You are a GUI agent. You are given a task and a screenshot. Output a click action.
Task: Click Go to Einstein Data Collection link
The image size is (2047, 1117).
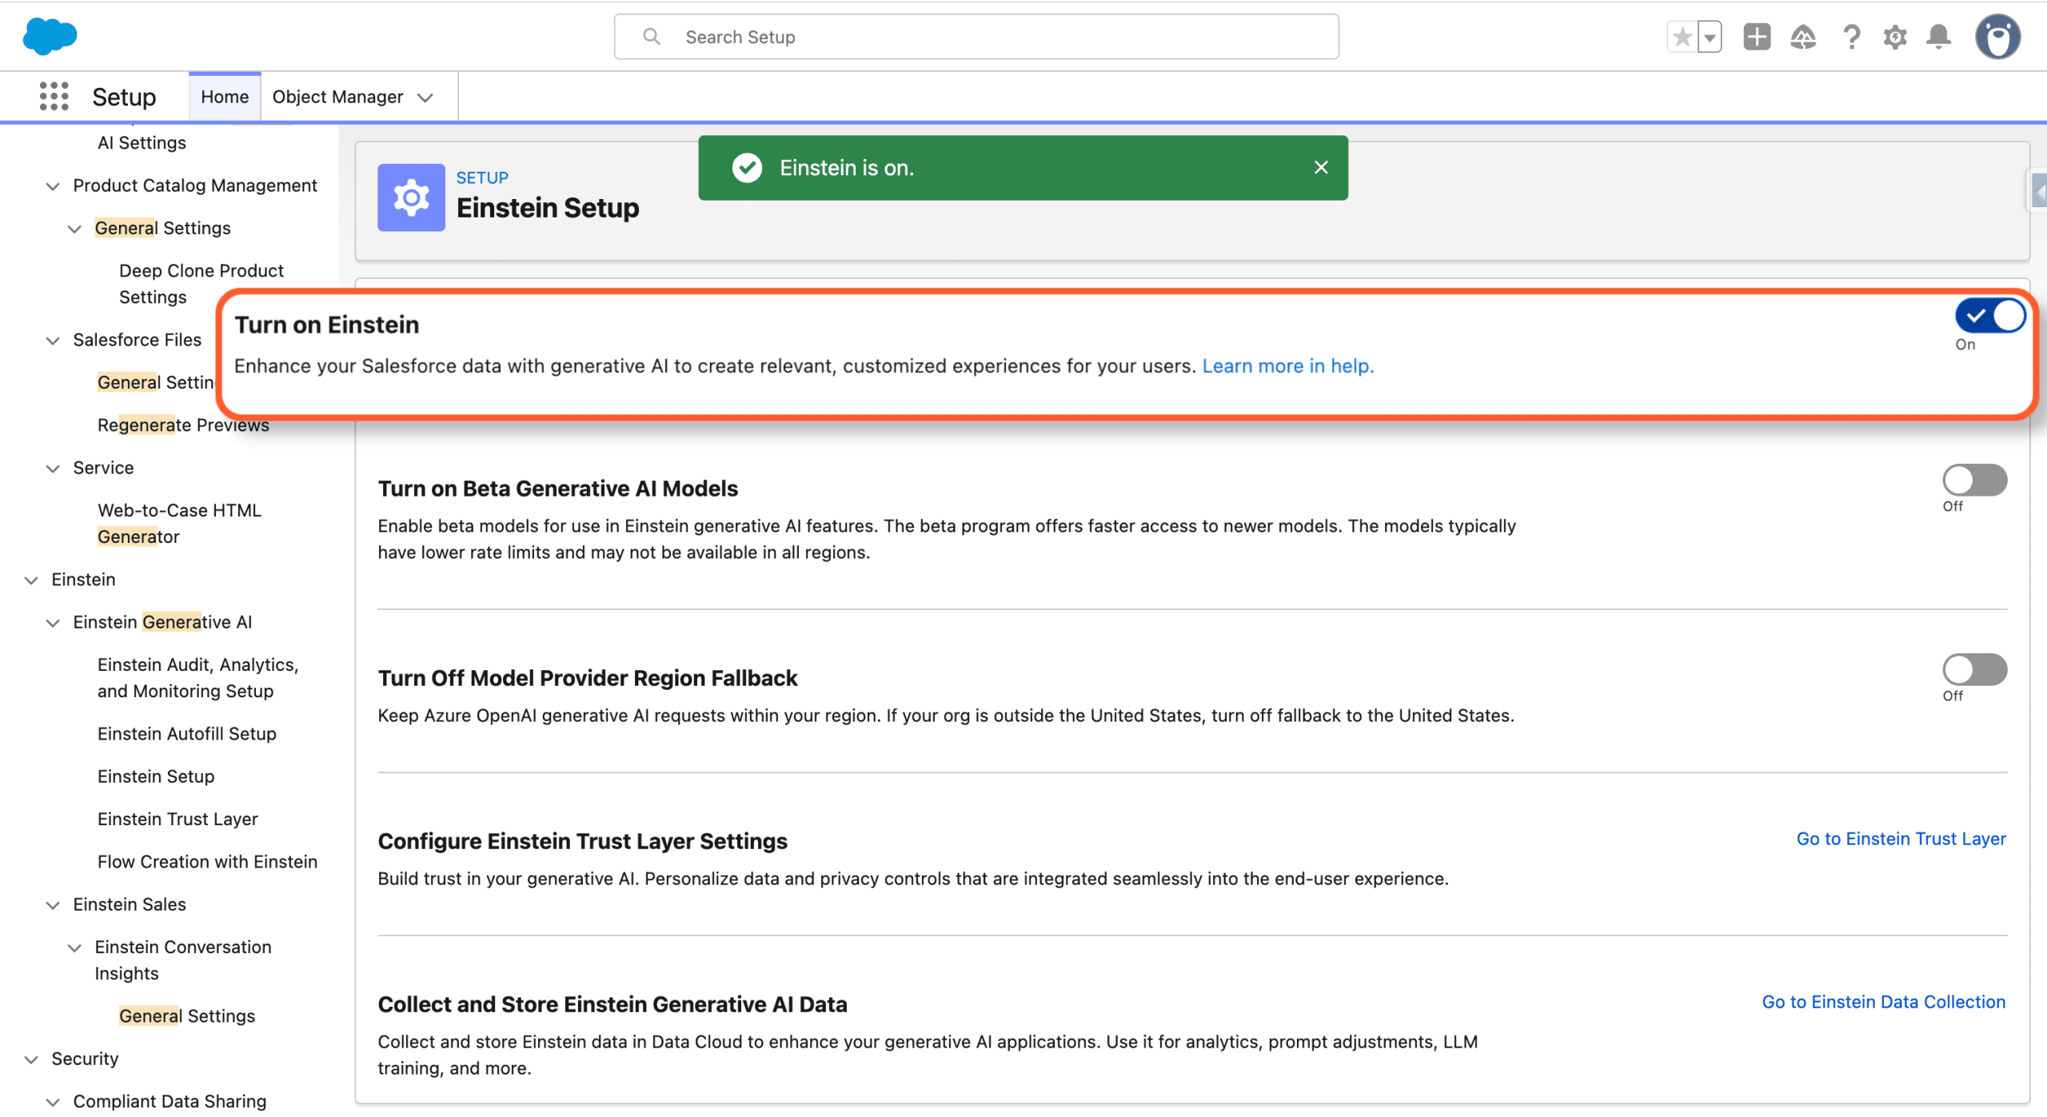pos(1883,1002)
